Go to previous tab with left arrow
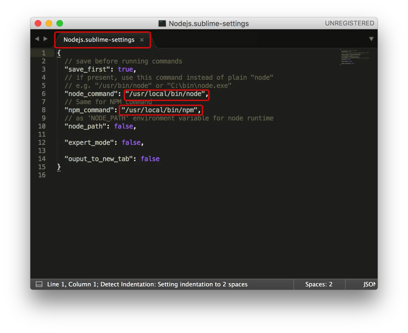 [x=37, y=39]
